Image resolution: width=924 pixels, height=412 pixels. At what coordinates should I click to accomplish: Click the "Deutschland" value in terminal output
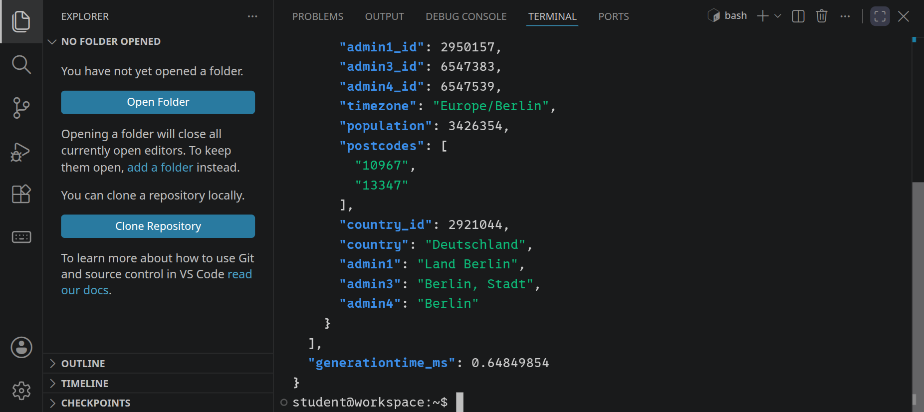475,244
